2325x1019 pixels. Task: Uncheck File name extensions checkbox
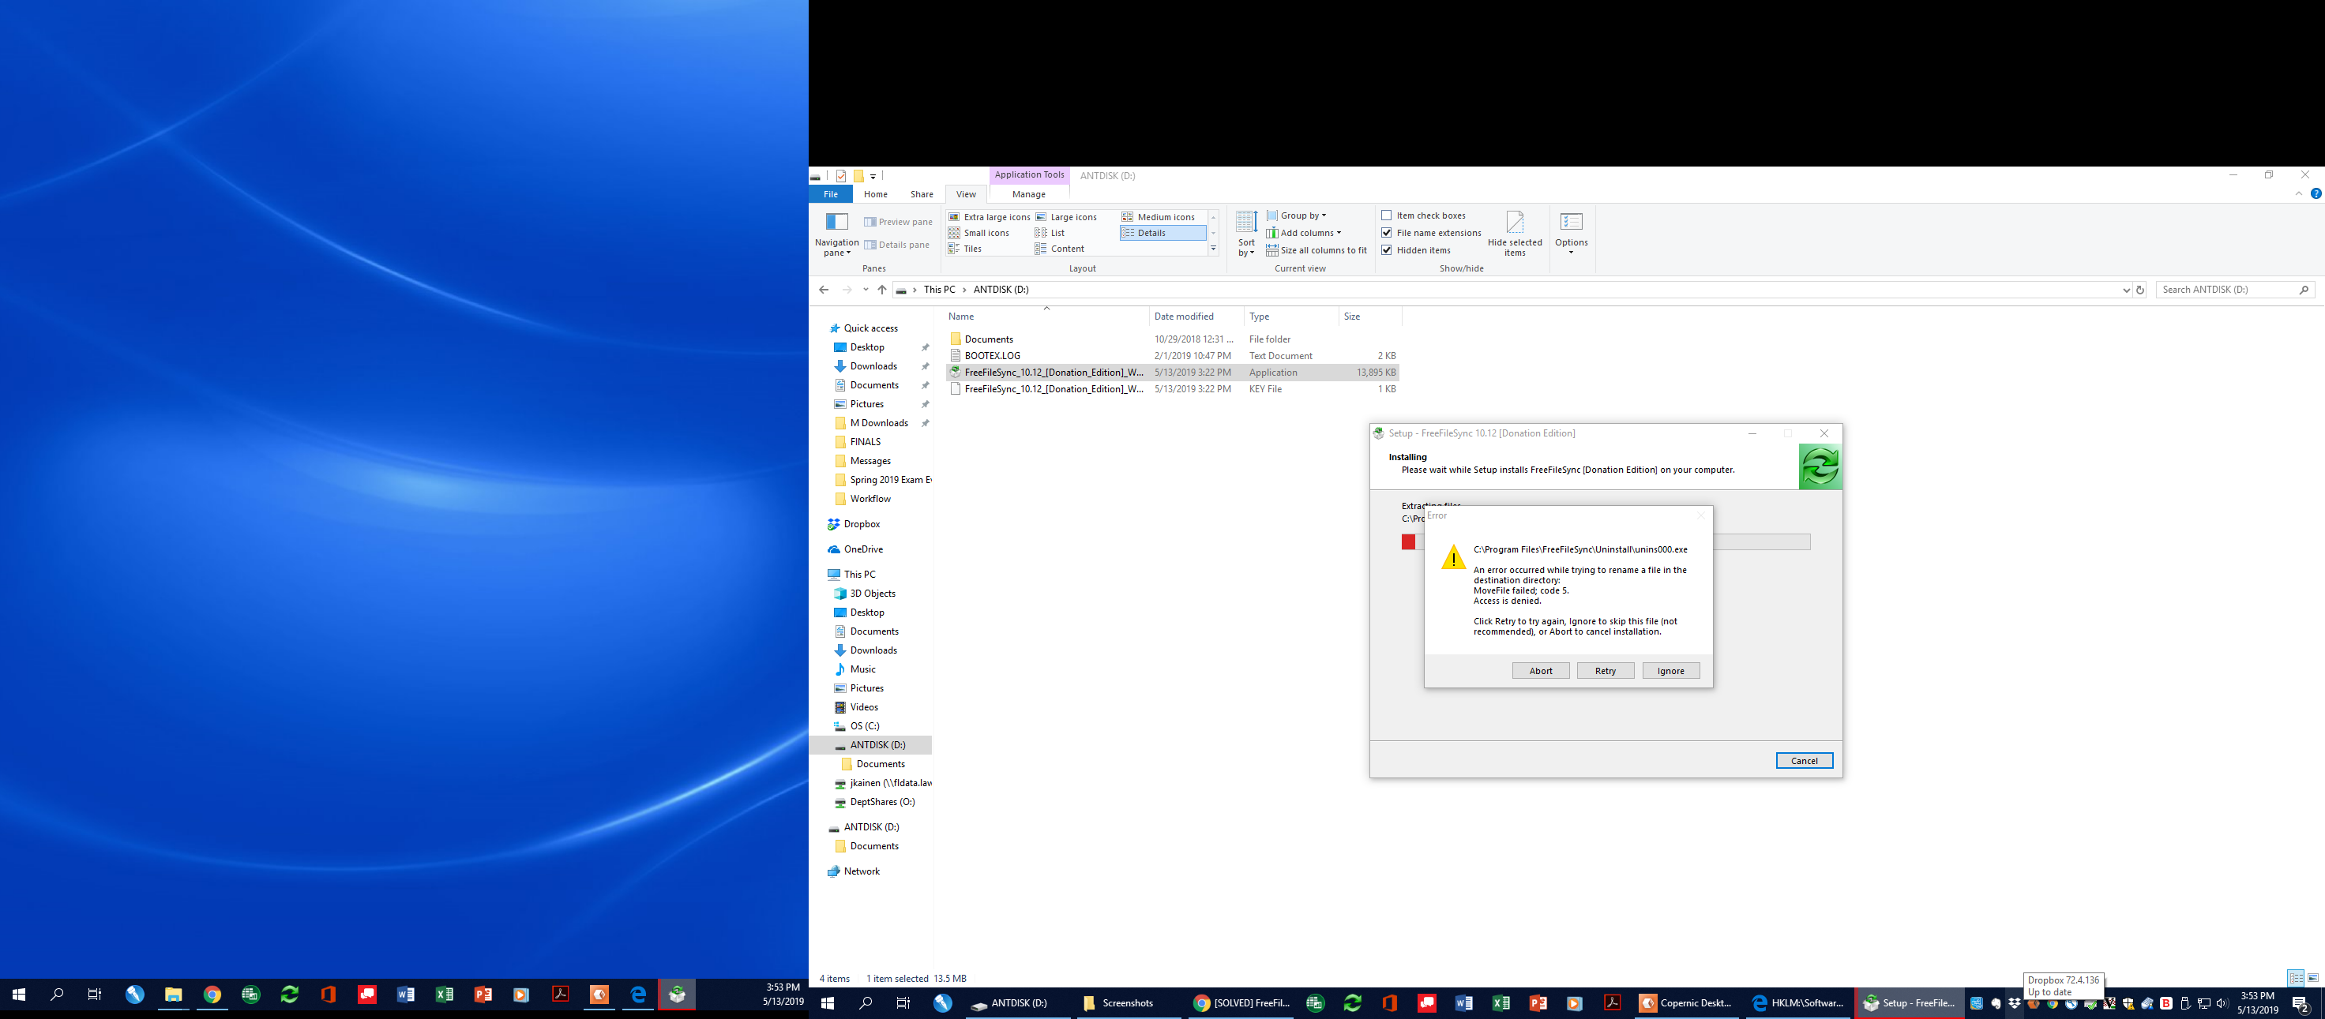[x=1386, y=233]
